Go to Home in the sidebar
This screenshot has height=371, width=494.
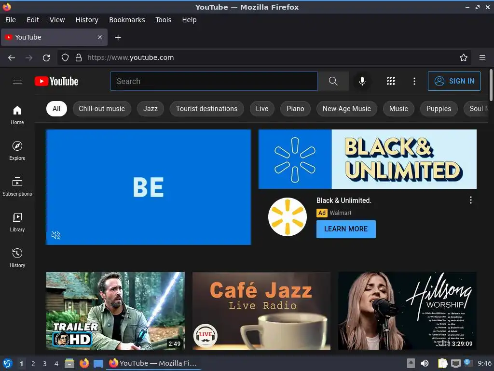click(17, 115)
